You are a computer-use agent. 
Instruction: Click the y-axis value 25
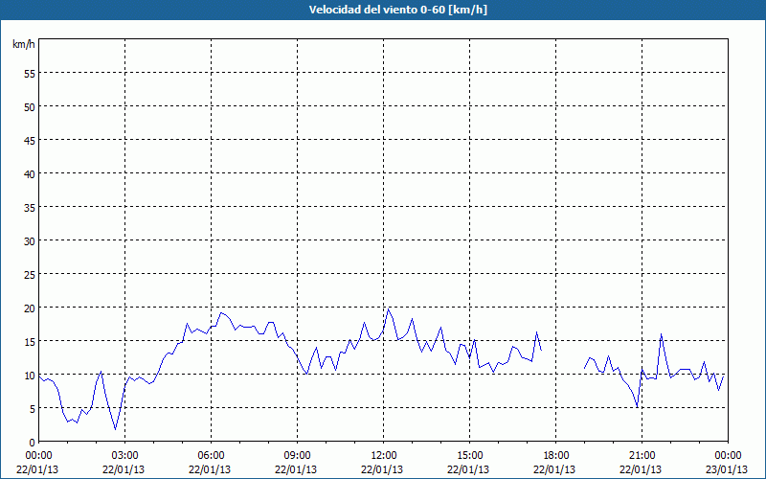pos(30,274)
